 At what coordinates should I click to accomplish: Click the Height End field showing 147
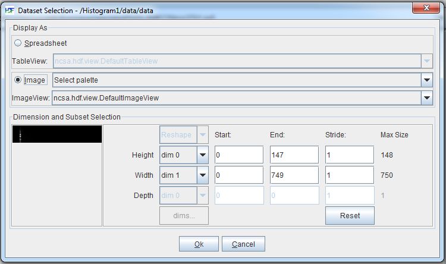(294, 155)
